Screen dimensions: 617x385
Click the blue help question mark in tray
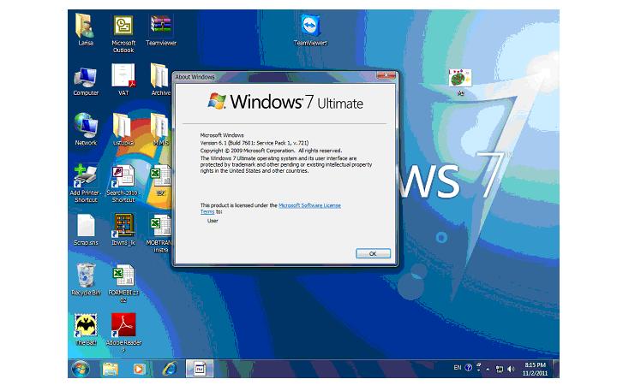click(x=468, y=368)
